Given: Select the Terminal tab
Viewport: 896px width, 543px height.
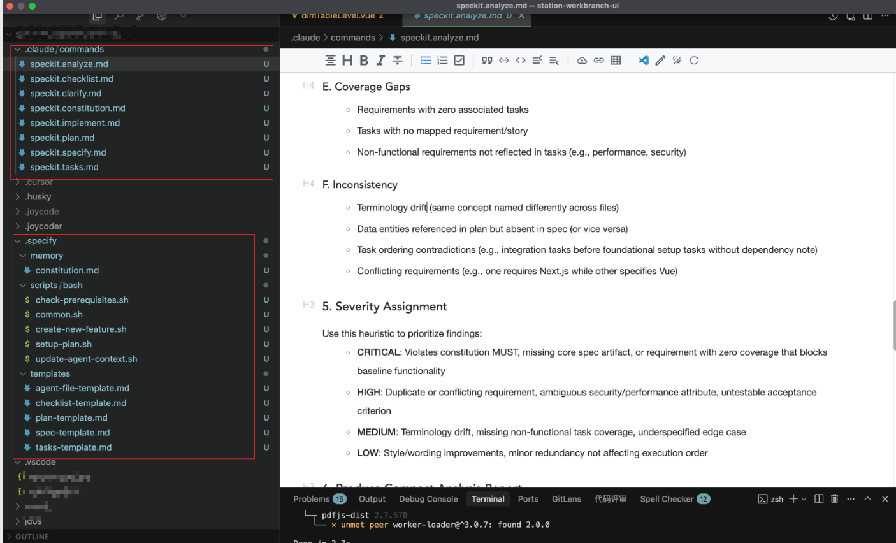Looking at the screenshot, I should click(x=488, y=499).
